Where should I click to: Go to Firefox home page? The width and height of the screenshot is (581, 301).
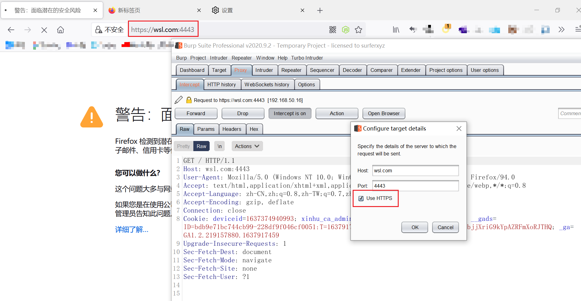click(x=60, y=30)
